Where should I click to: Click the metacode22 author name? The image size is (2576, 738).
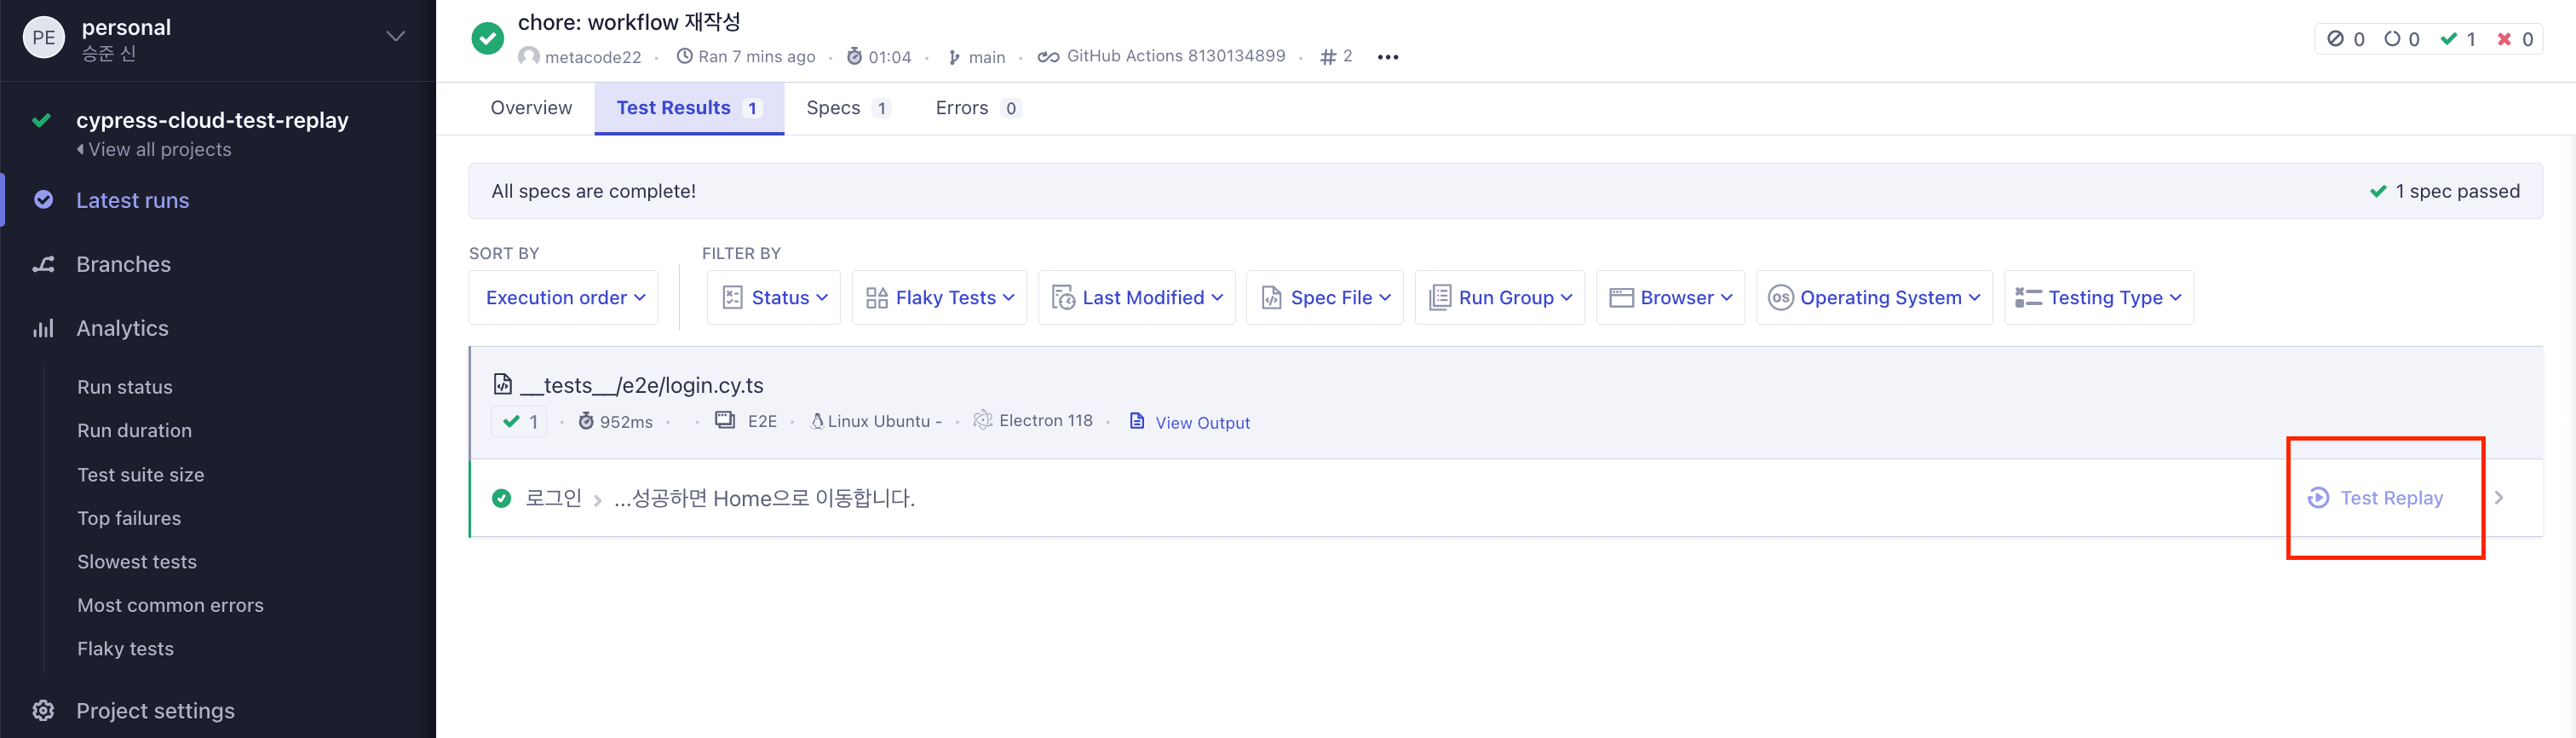pos(593,57)
